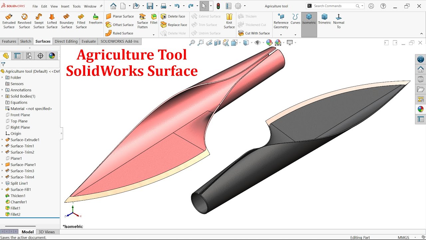
Task: Click the SOLIDWORKS Resources home icon
Action: [421, 69]
